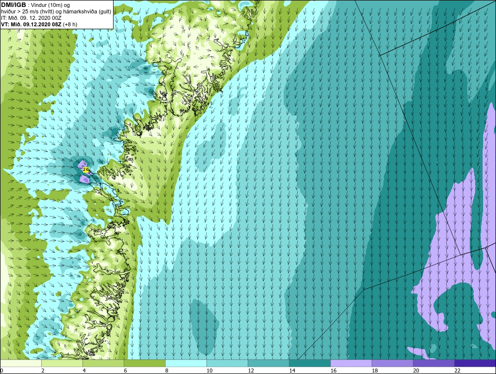Select the 6-8 m/s olive green swatch

tap(144, 363)
